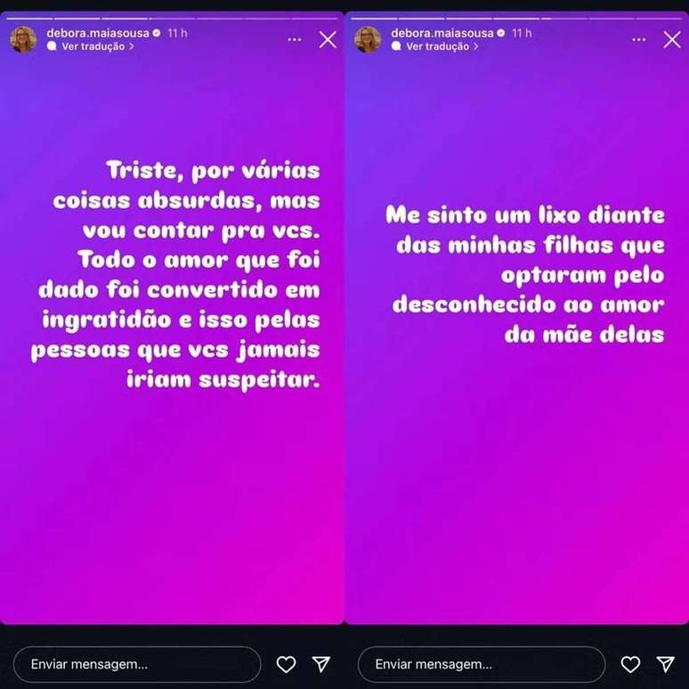Jump to first segment of left story progress bar
The width and height of the screenshot is (689, 689).
pos(29,19)
